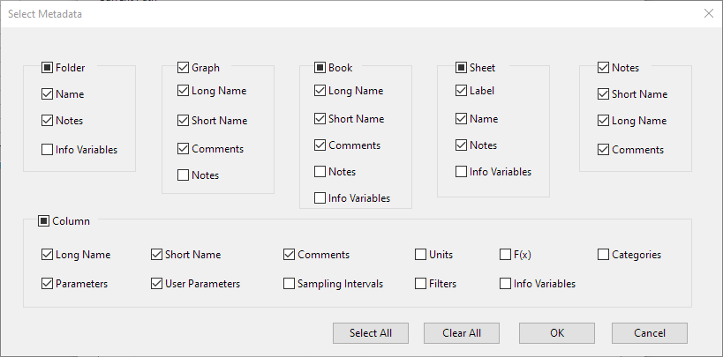Uncheck Graph Long Name option
This screenshot has width=723, height=357.
tap(184, 90)
